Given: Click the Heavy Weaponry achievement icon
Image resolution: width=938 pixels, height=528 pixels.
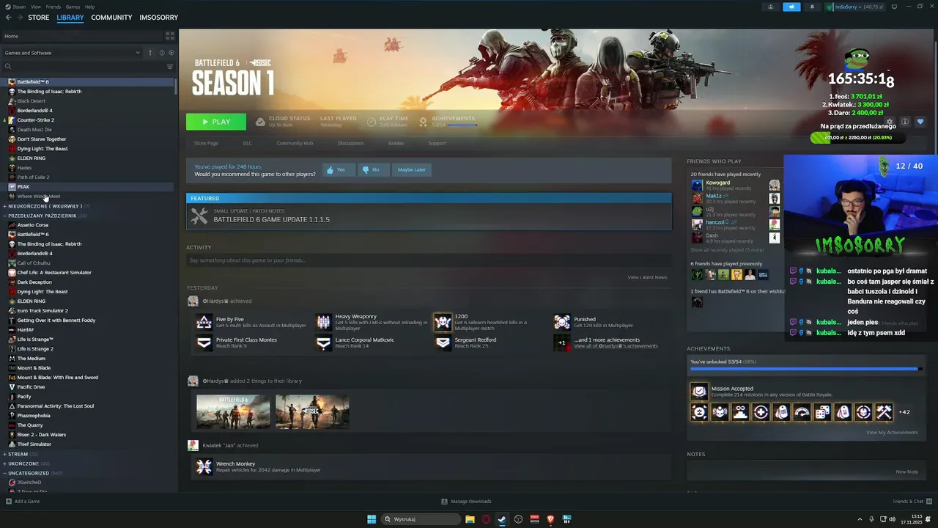Looking at the screenshot, I should tap(323, 322).
